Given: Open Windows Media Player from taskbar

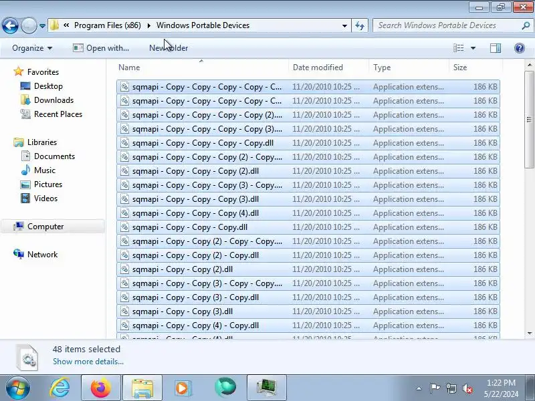Looking at the screenshot, I should tap(183, 388).
